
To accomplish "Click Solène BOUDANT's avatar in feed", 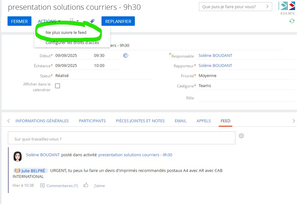I will coord(18,156).
